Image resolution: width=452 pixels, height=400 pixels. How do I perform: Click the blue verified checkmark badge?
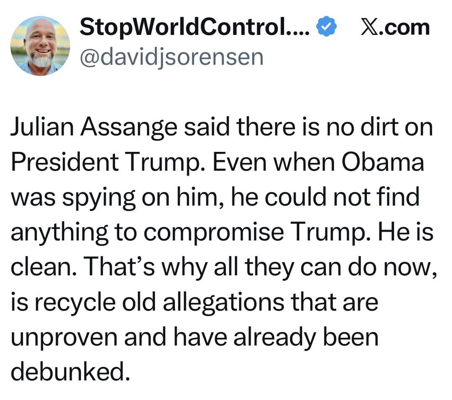(x=326, y=27)
